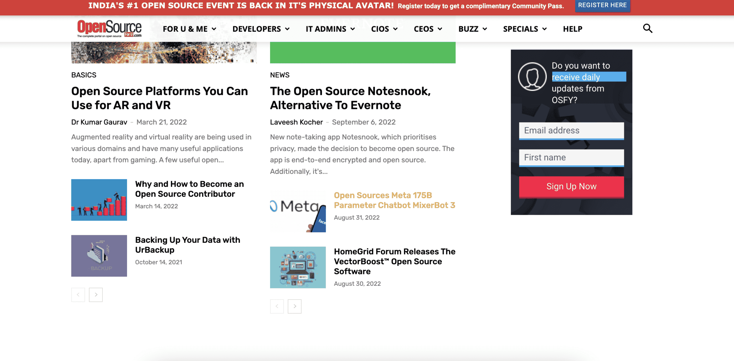This screenshot has height=361, width=734.
Task: Expand the CIOS menu
Action: click(x=384, y=29)
